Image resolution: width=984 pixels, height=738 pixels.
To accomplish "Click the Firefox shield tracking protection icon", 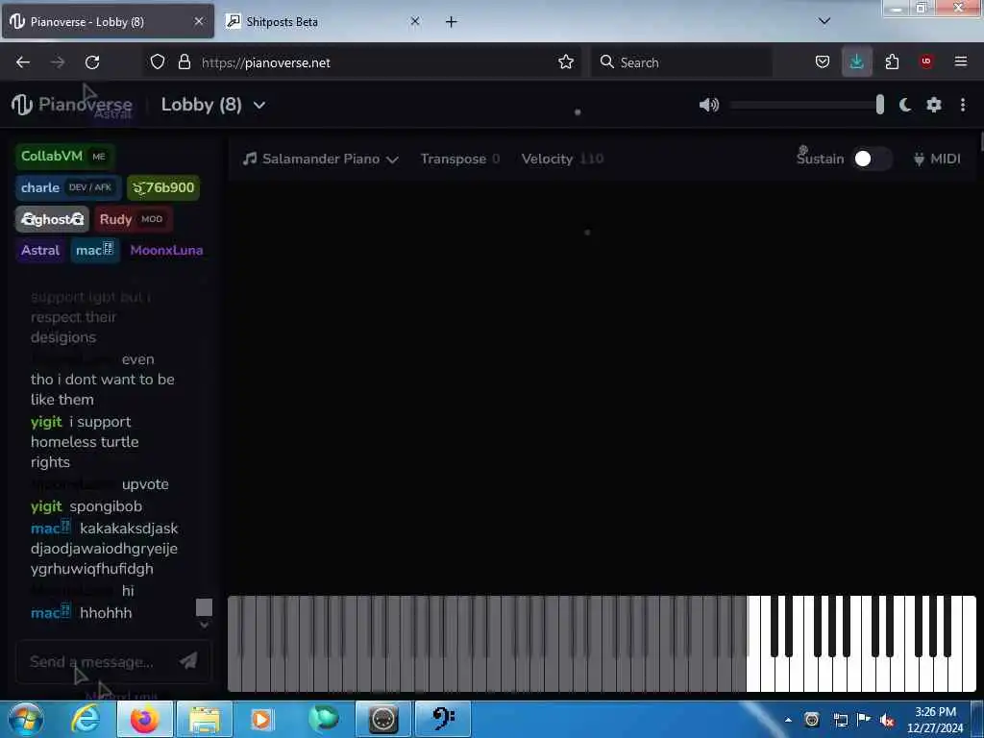I will coord(158,62).
